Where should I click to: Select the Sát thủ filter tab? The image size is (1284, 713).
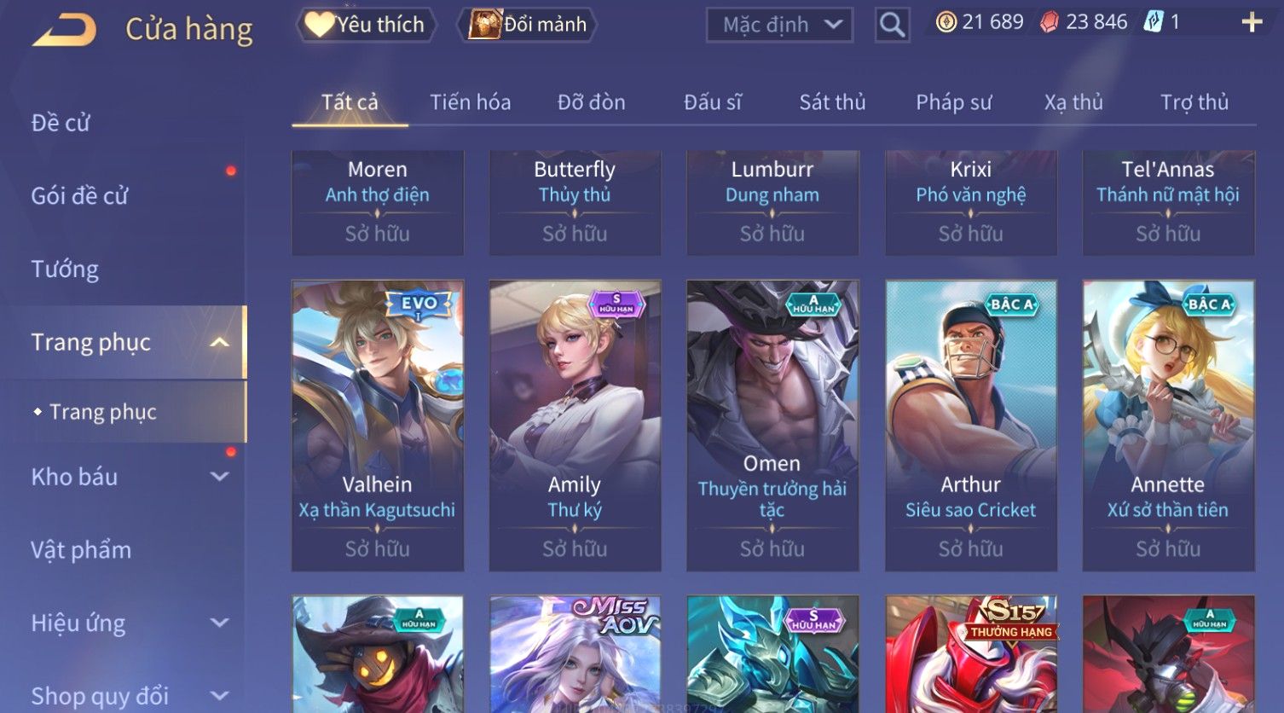click(x=832, y=102)
